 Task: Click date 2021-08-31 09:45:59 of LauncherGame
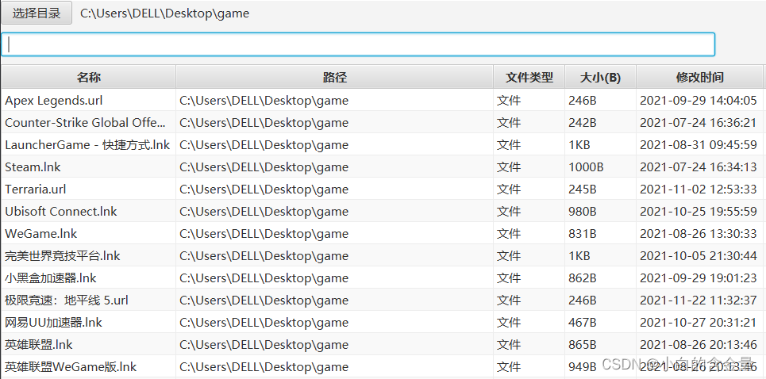click(698, 145)
